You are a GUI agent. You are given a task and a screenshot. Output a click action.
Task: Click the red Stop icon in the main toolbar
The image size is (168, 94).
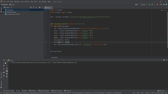157,5
